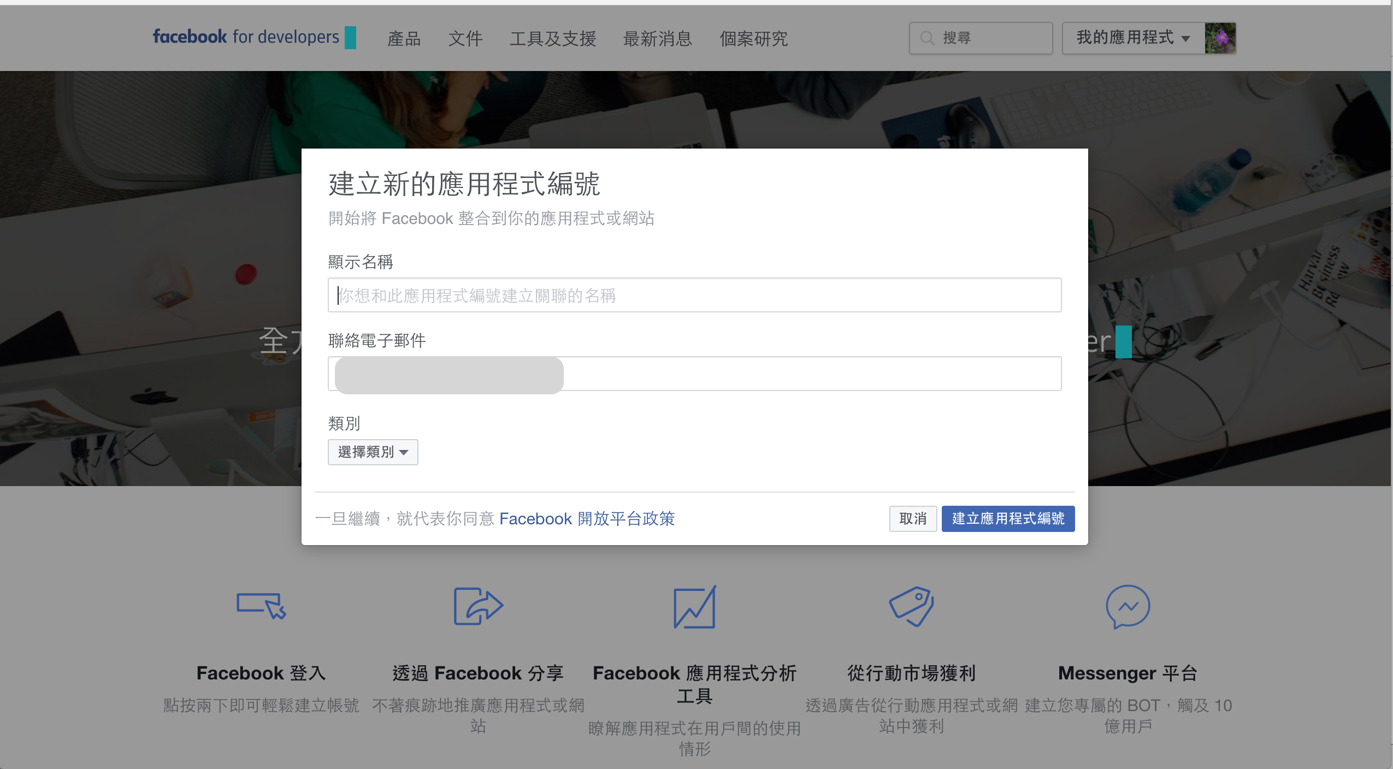Open the 產品 menu

pyautogui.click(x=404, y=38)
